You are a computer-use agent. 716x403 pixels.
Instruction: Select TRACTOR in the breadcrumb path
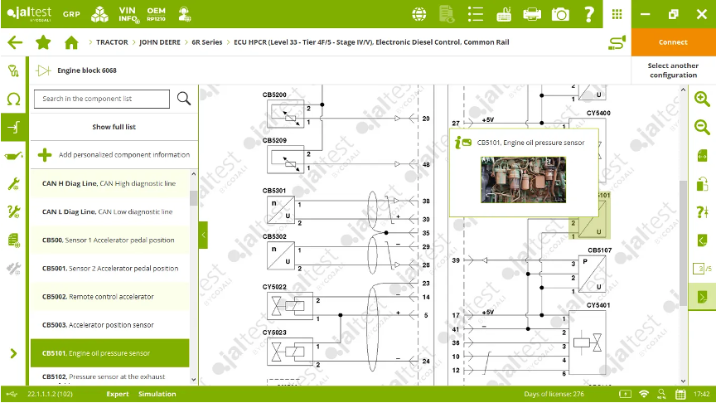pos(112,42)
